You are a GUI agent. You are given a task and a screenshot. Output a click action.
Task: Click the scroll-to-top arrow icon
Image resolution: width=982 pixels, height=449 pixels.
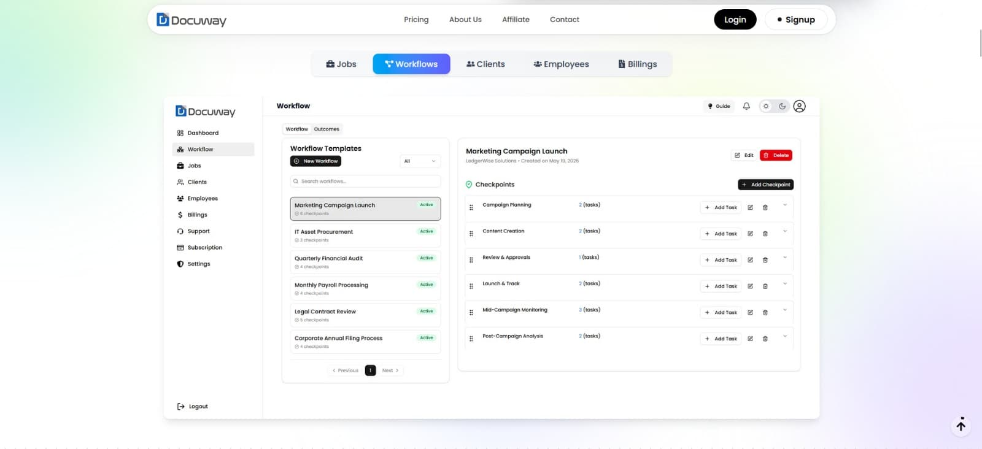961,426
